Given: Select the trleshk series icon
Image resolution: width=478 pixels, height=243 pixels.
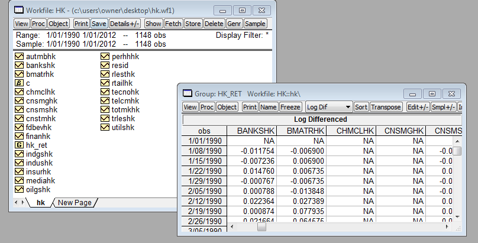Looking at the screenshot, I should [105, 118].
